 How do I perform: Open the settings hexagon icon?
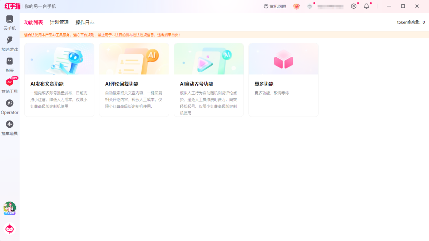(x=354, y=6)
